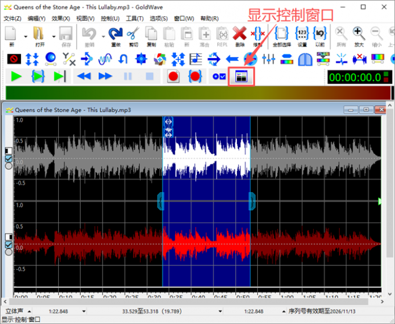Apply the Censor effect (red prohibited icon)
This screenshot has height=324, width=395.
click(14, 59)
